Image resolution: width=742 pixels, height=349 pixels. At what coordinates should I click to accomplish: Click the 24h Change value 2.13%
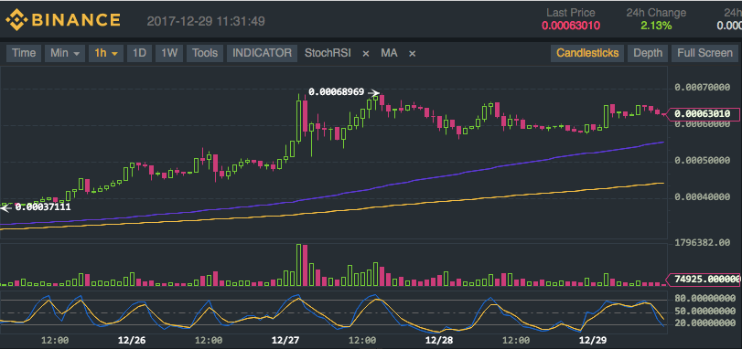coord(656,26)
